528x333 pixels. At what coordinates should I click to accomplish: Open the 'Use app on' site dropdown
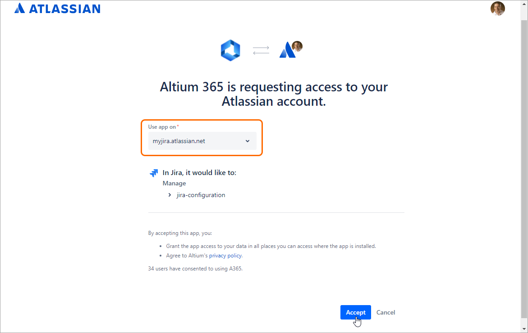(202, 141)
